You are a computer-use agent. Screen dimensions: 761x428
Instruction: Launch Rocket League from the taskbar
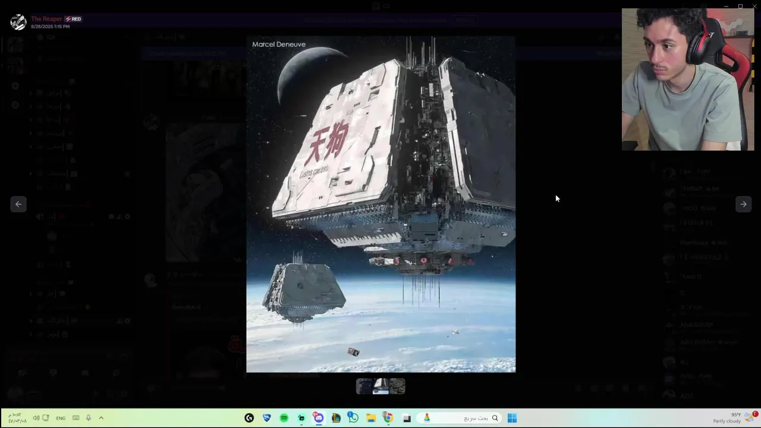[266, 418]
